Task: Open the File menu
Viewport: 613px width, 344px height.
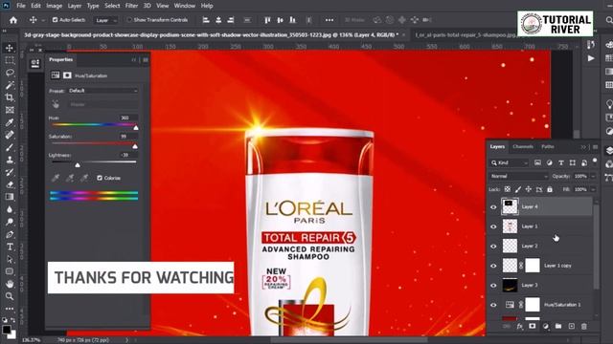Action: point(21,6)
